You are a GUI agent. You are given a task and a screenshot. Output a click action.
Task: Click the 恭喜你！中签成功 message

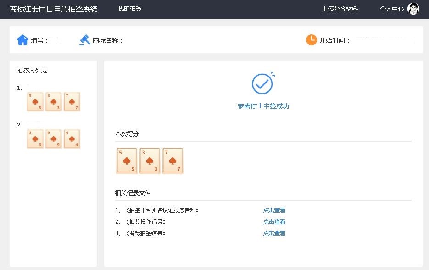(x=262, y=106)
